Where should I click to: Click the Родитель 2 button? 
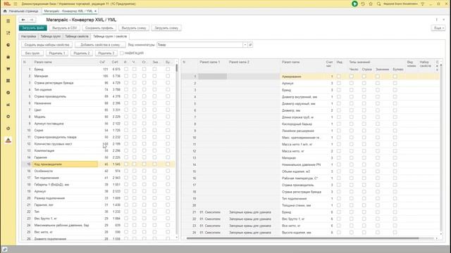pos(82,53)
